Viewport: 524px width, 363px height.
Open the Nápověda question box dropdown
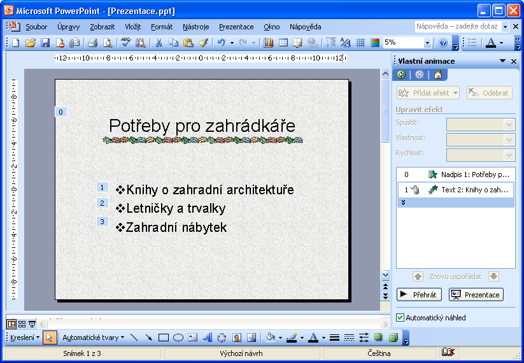(506, 26)
